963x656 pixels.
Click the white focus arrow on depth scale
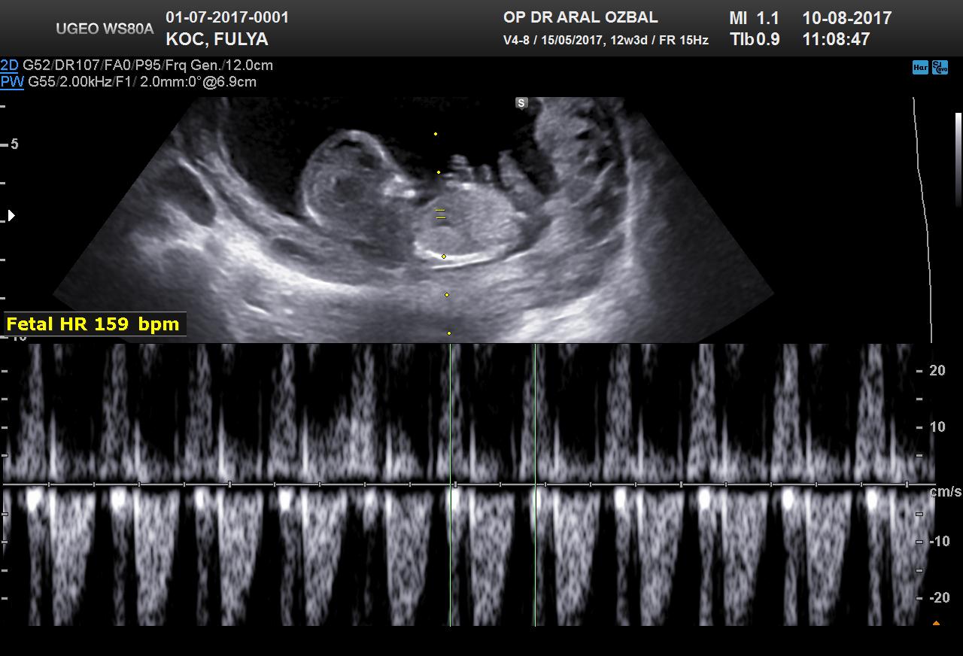[x=11, y=216]
